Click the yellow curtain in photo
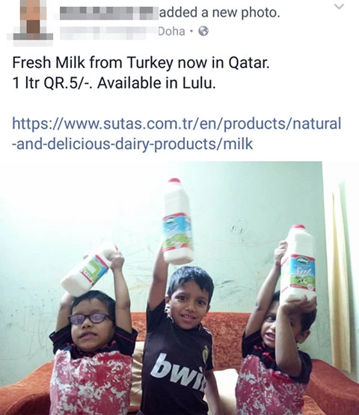The image size is (359, 415). click(x=341, y=275)
